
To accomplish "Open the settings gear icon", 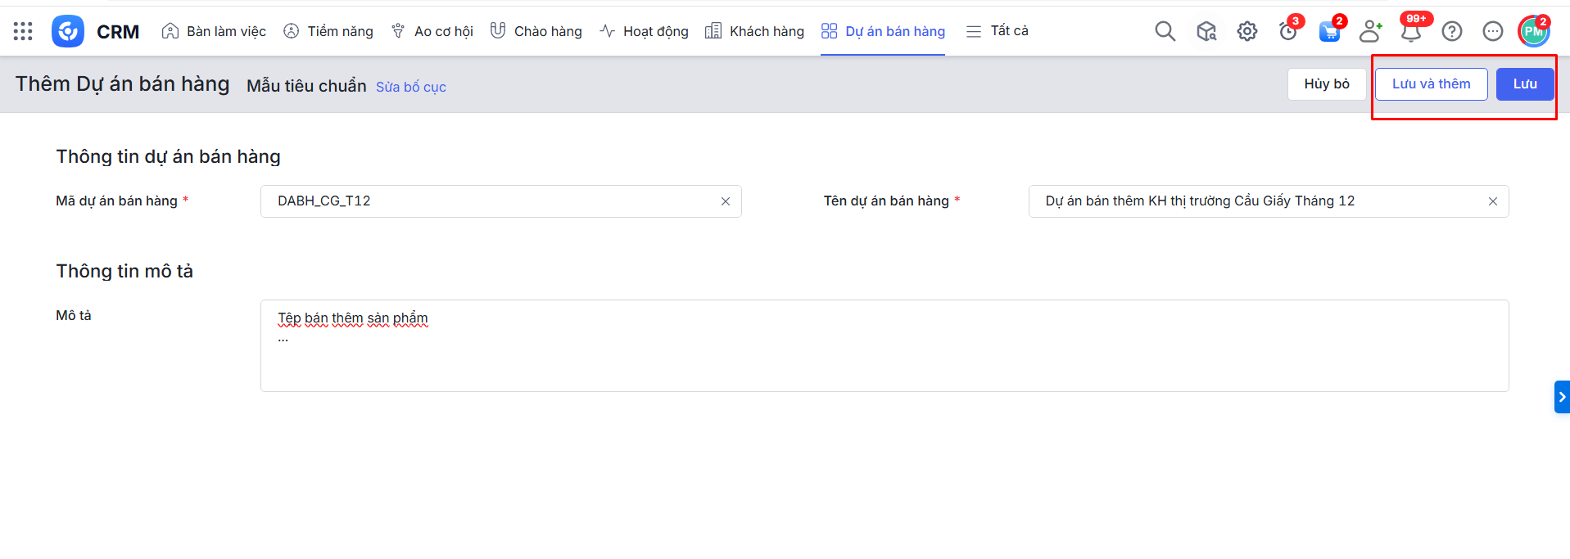I will tap(1246, 31).
